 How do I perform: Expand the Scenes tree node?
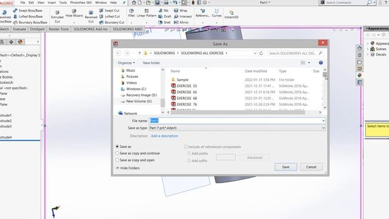point(368,49)
